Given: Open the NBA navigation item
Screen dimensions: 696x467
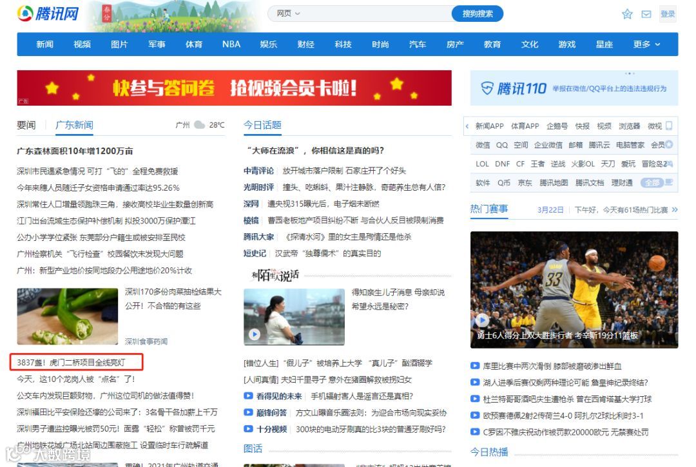Looking at the screenshot, I should 231,44.
